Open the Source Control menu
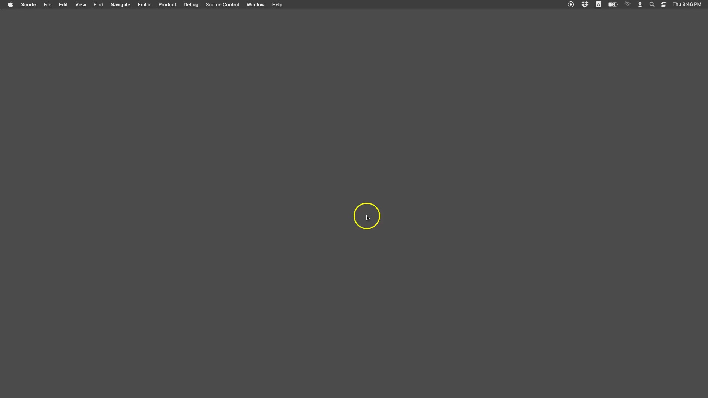708x398 pixels. pos(222,4)
